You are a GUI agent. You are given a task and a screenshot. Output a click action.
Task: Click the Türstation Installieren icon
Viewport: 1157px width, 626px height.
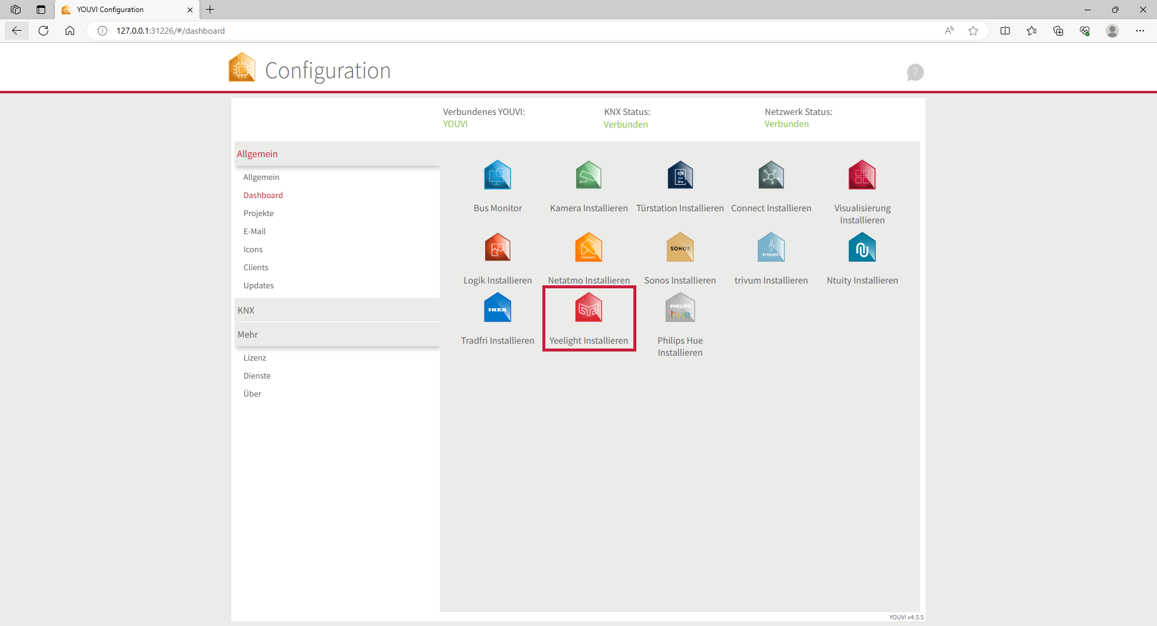(x=680, y=175)
